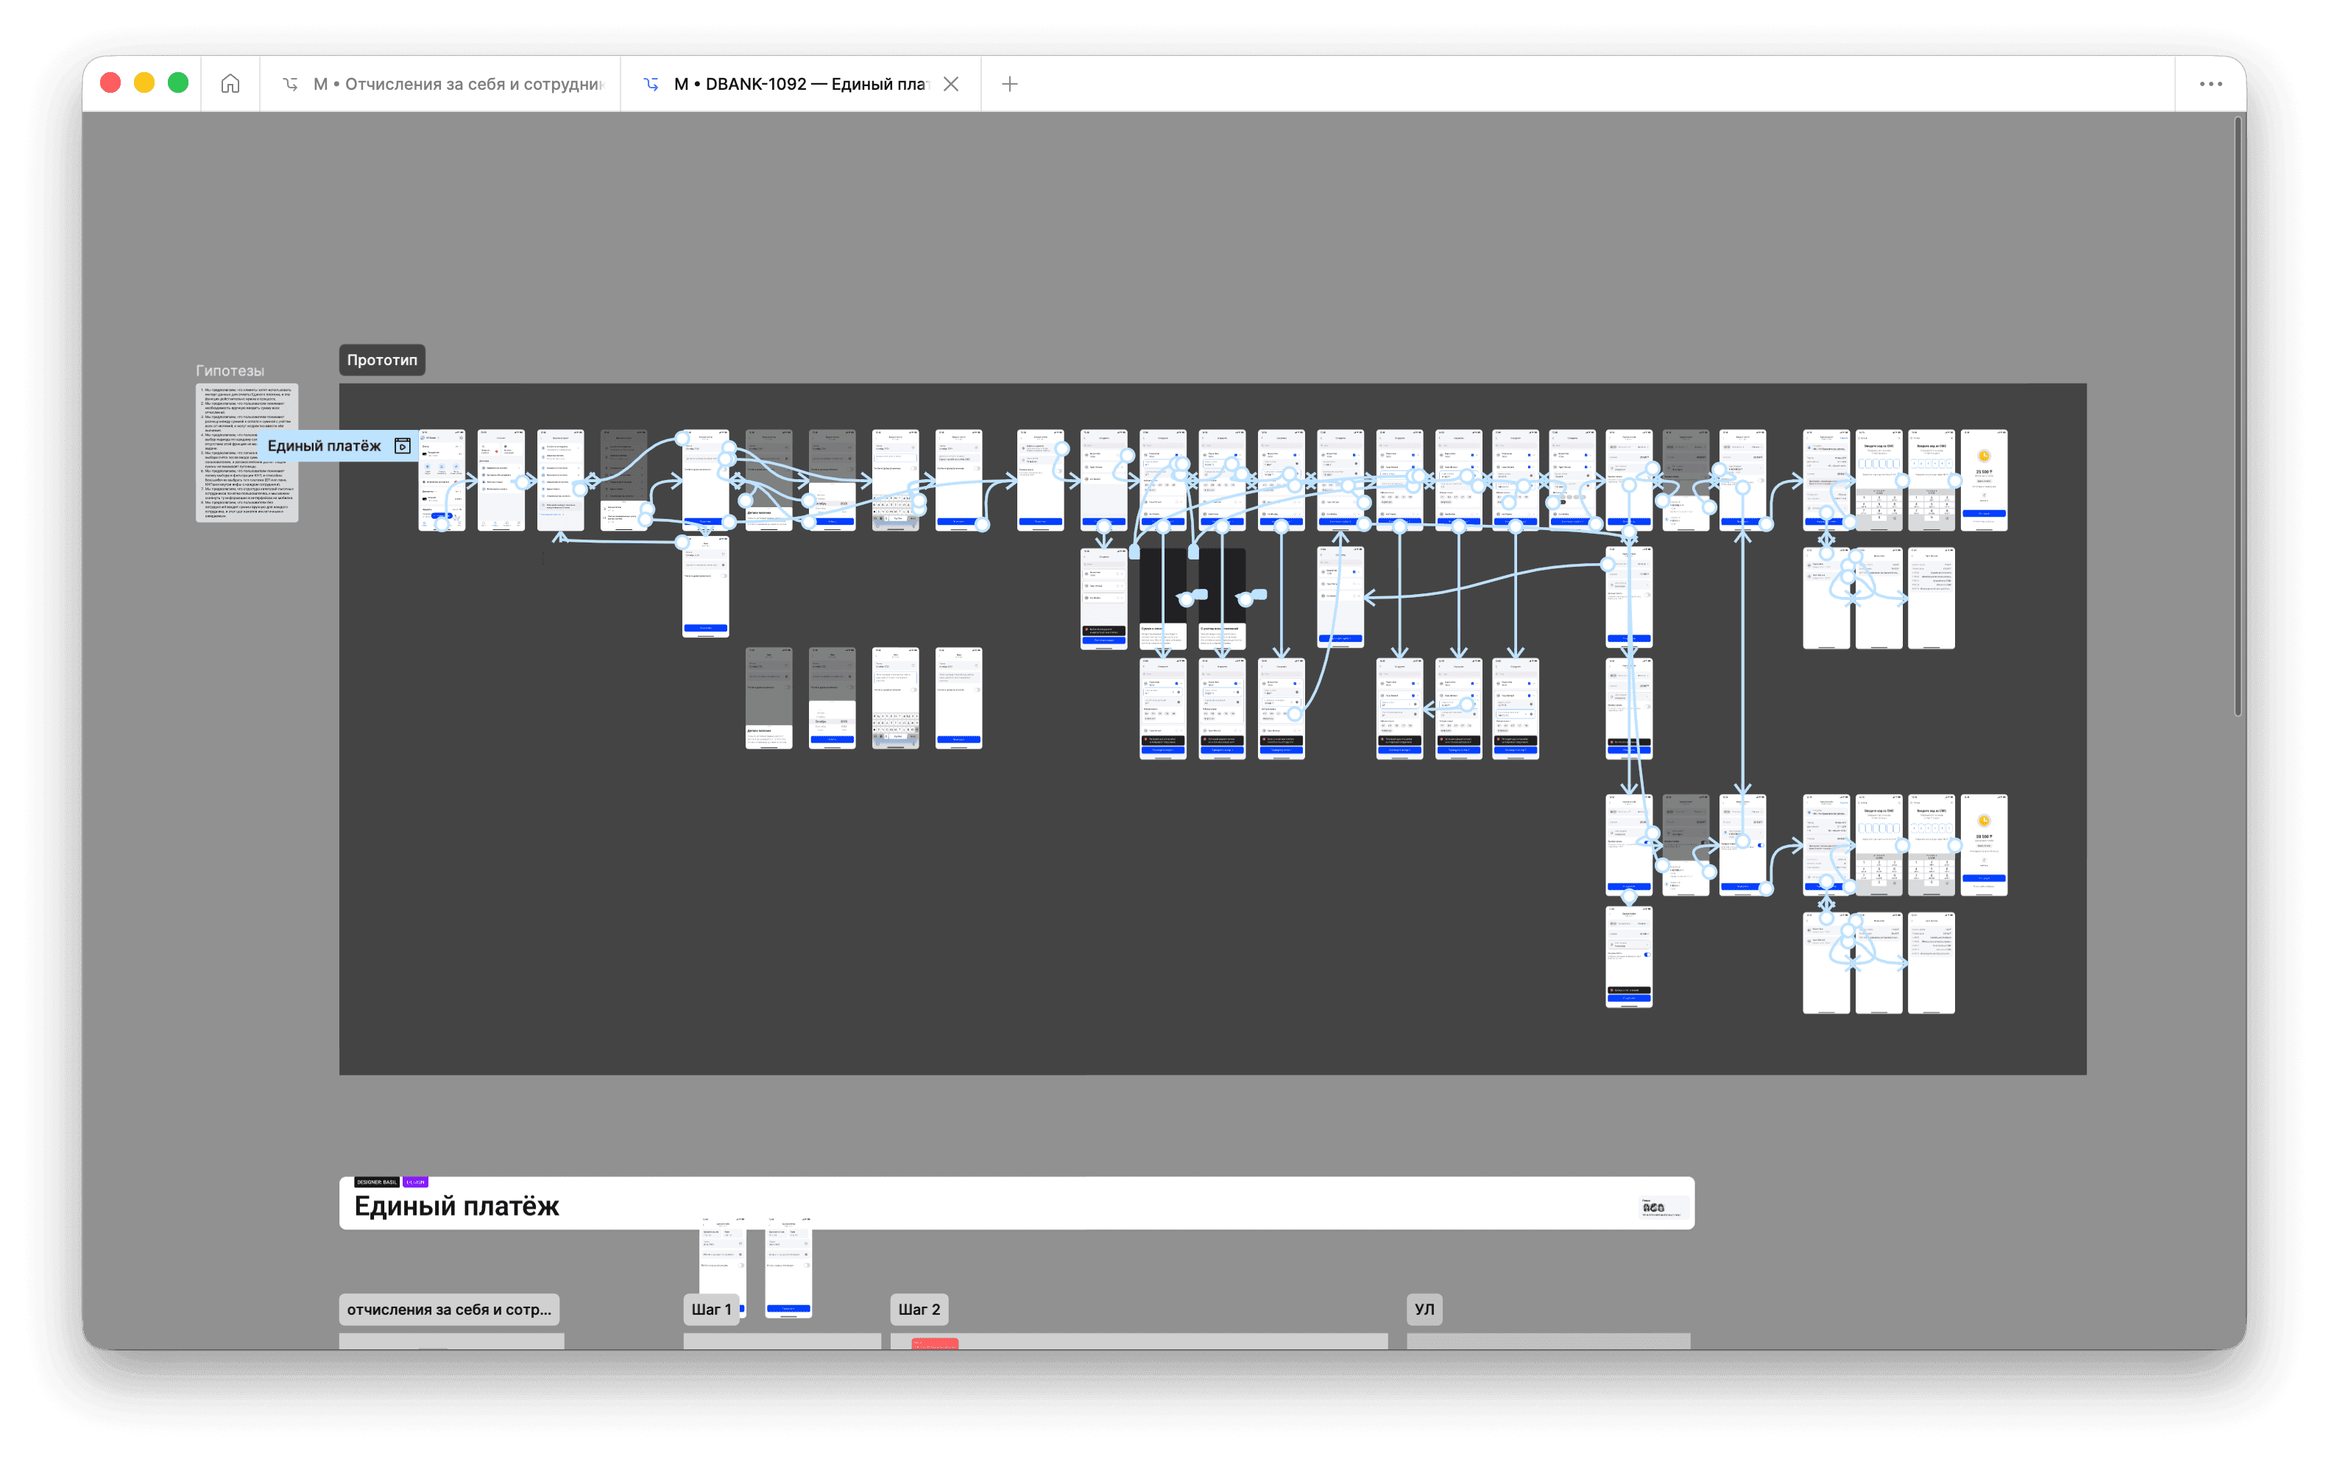The width and height of the screenshot is (2329, 1459).
Task: Click branch icon on the DBANK-1092 tab
Action: (651, 84)
